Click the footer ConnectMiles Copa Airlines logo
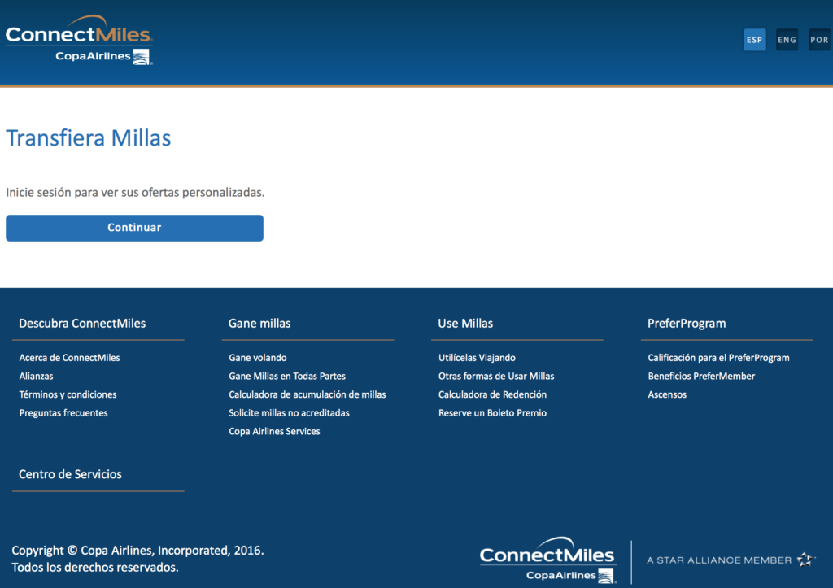833x588 pixels. (x=547, y=560)
